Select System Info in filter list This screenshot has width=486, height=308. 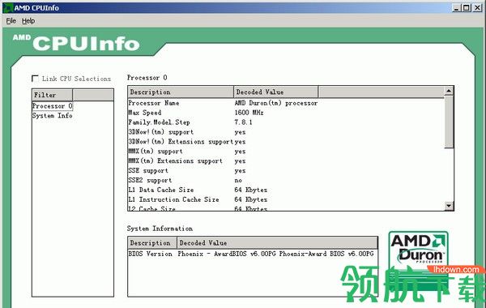tap(53, 116)
